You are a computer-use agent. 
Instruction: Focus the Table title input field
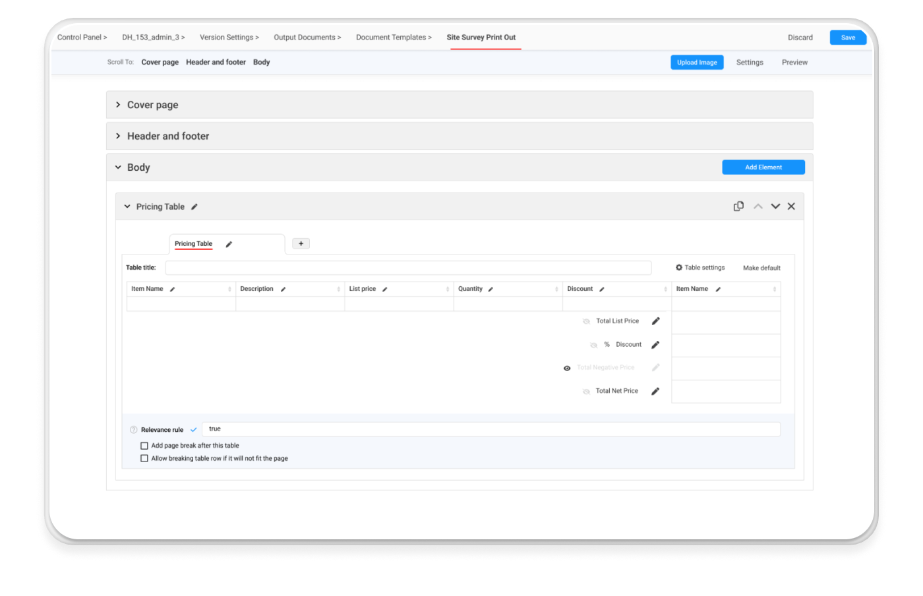click(408, 268)
